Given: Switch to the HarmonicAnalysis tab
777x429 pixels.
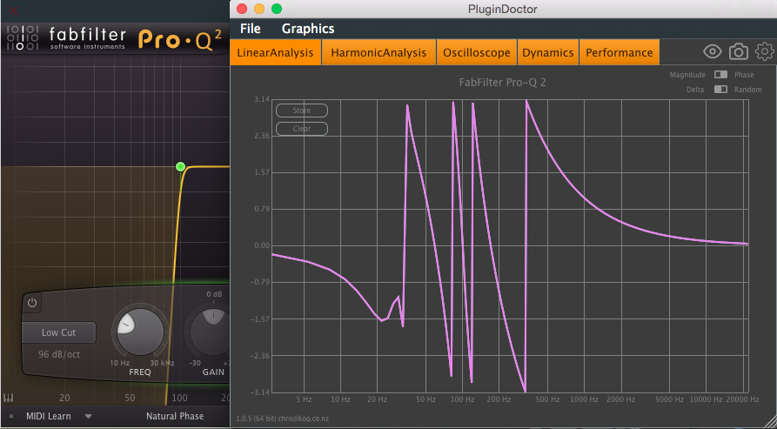Looking at the screenshot, I should point(378,52).
